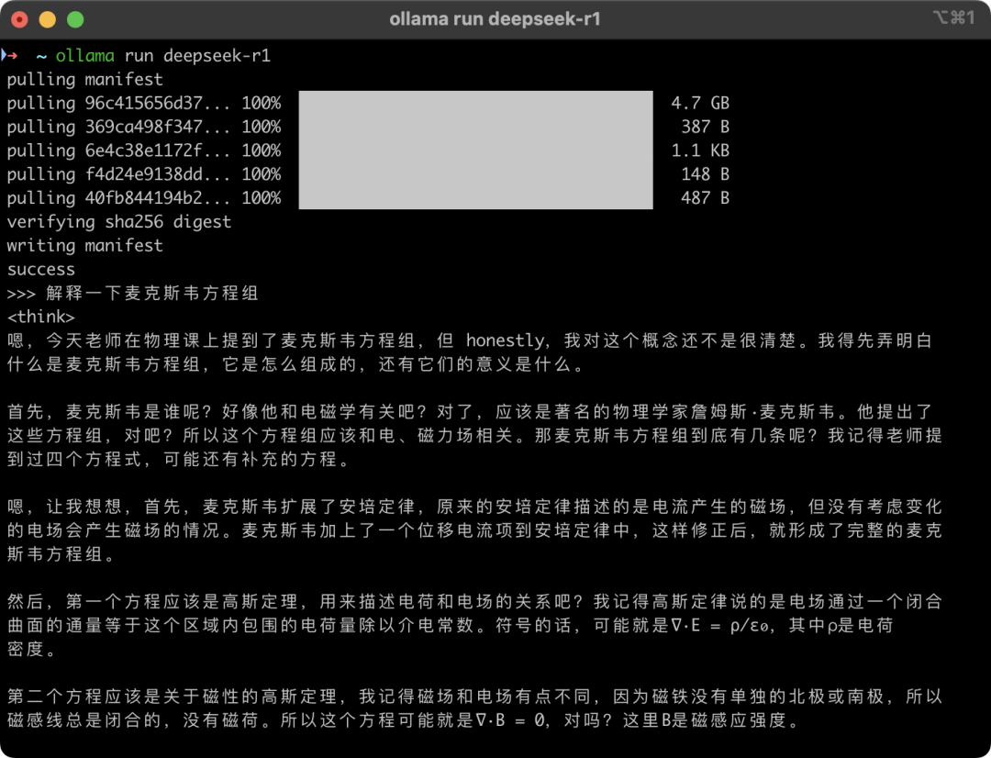Screen dimensions: 991x758
Task: Click the line starting 到过四个方程式
Action: (x=179, y=459)
